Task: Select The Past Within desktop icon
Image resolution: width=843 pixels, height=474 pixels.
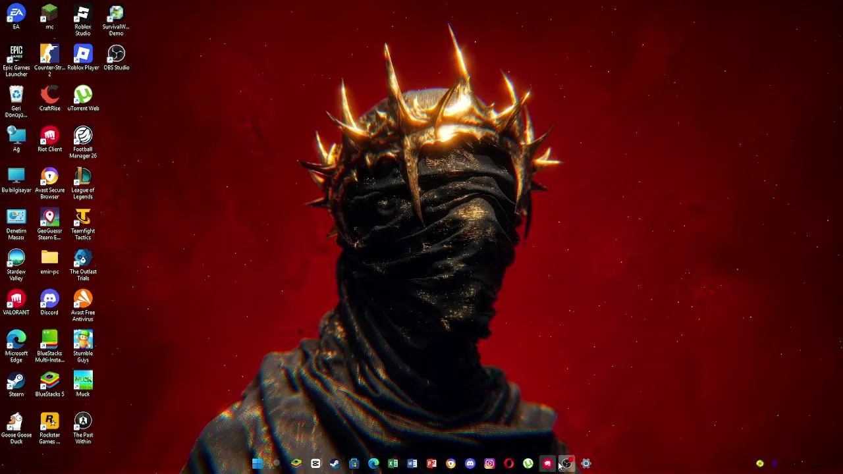Action: [x=83, y=429]
